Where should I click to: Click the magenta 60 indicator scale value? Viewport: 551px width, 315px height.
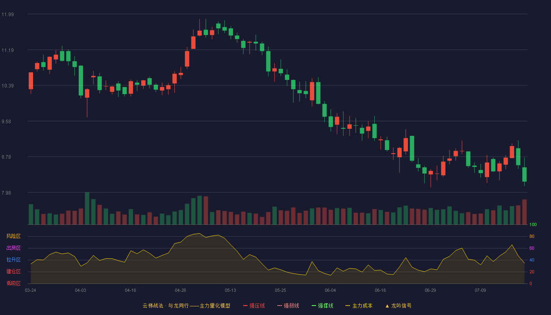[532, 248]
